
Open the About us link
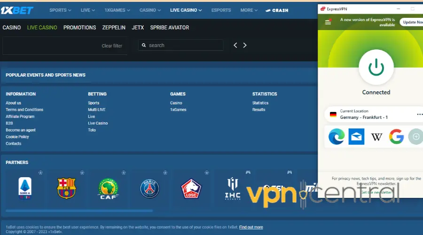[x=13, y=103]
